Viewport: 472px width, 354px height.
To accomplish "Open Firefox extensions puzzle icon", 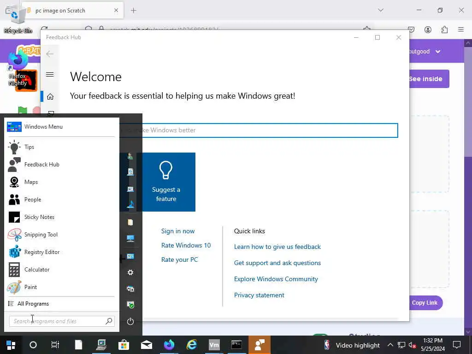I will pyautogui.click(x=444, y=29).
